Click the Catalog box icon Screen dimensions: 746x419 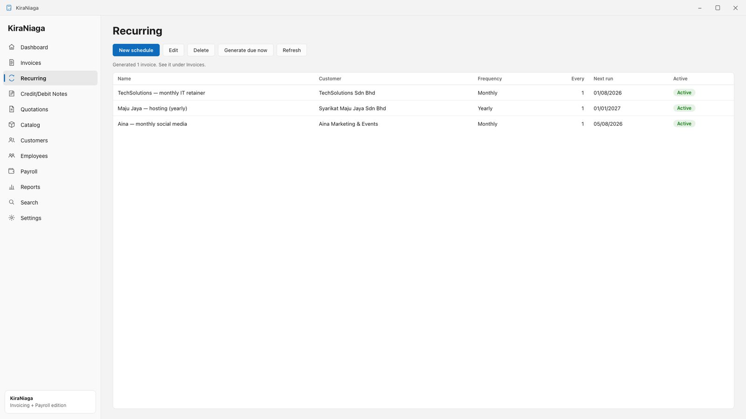click(12, 125)
